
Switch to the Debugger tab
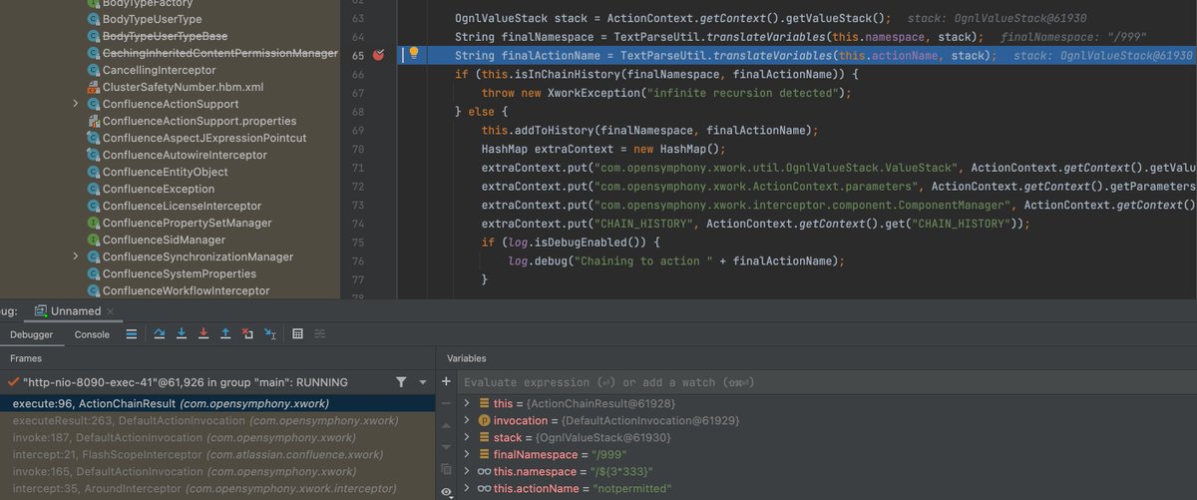[x=31, y=334]
